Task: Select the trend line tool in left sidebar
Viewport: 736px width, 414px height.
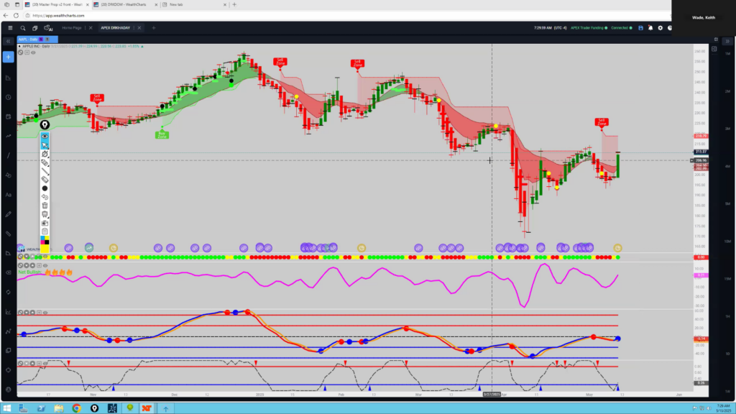Action: pos(9,155)
